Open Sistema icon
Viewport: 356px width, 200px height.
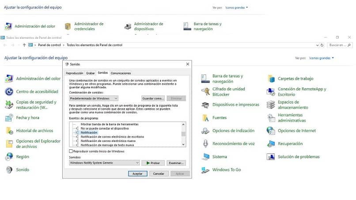(205, 157)
